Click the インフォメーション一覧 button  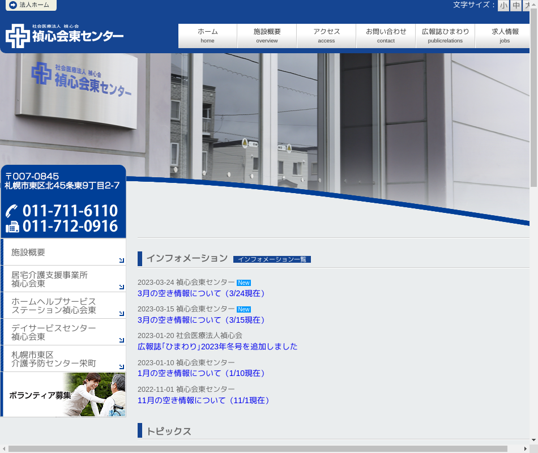click(272, 259)
